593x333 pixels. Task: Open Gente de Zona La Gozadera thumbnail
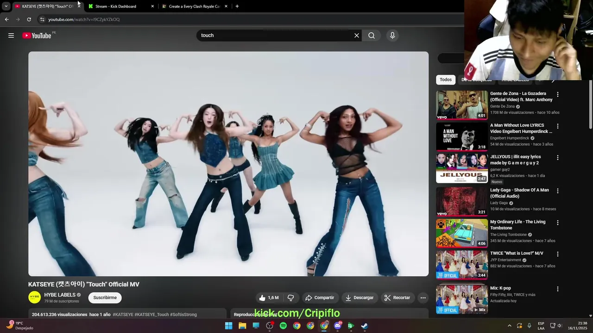click(462, 105)
